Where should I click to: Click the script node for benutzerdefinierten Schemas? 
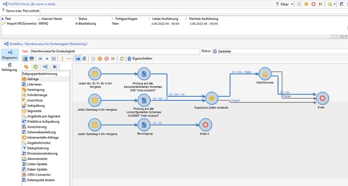click(144, 74)
